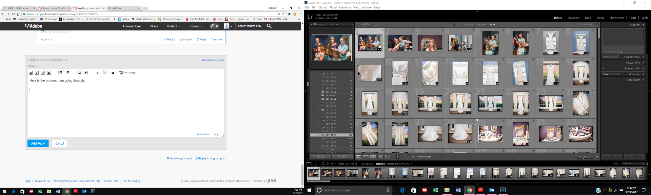Switch Lightroom to Compare view
The height and width of the screenshot is (195, 651).
tap(373, 157)
